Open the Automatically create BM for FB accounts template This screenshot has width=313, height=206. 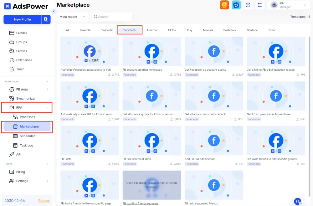[90, 96]
